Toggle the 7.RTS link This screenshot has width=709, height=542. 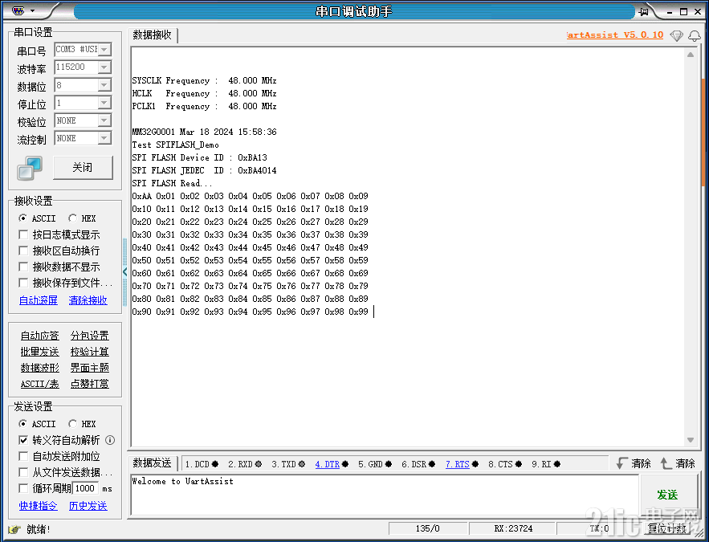pyautogui.click(x=458, y=464)
